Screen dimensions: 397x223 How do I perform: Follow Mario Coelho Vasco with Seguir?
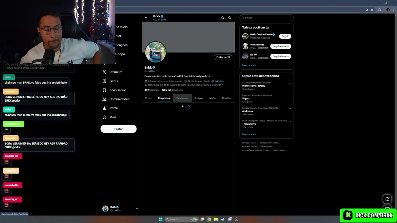coord(285,36)
